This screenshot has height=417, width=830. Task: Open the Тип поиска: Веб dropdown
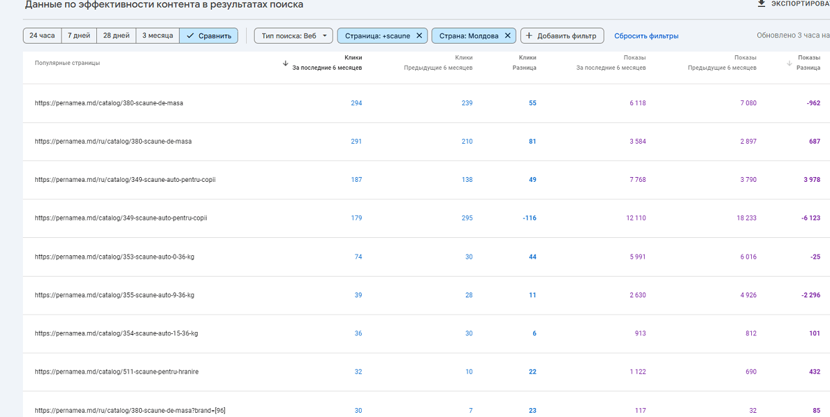point(293,35)
